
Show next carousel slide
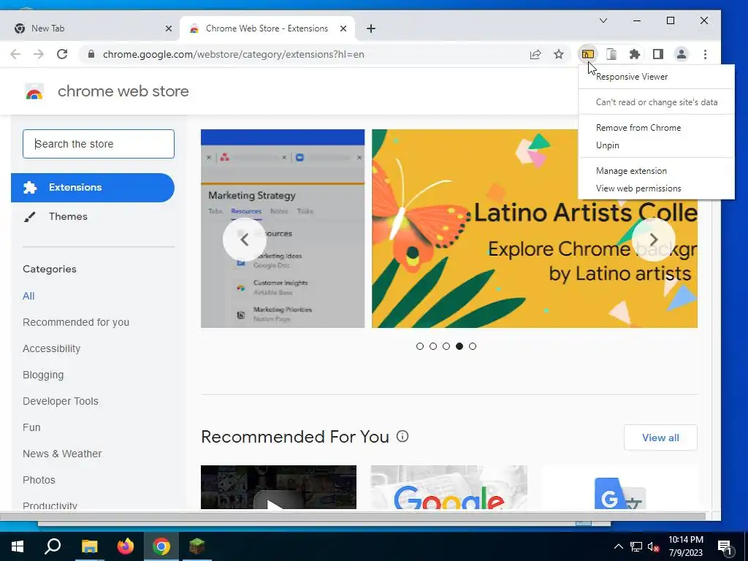(x=654, y=240)
